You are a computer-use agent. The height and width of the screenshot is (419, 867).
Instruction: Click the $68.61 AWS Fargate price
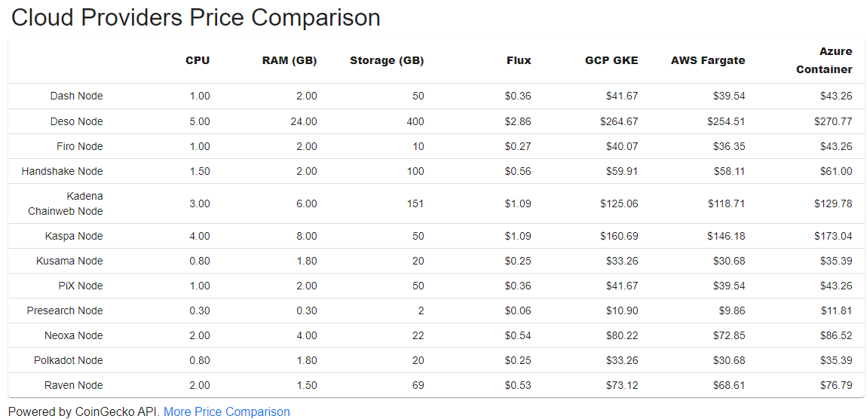click(x=729, y=385)
